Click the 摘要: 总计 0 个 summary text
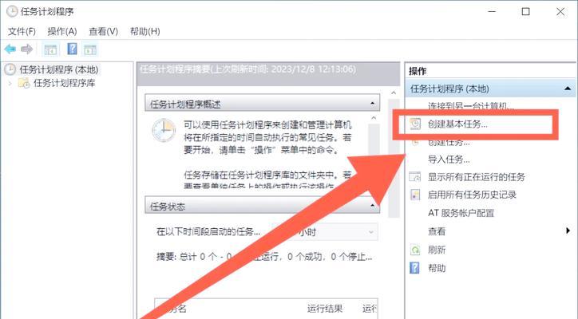578x319 pixels. pyautogui.click(x=264, y=256)
